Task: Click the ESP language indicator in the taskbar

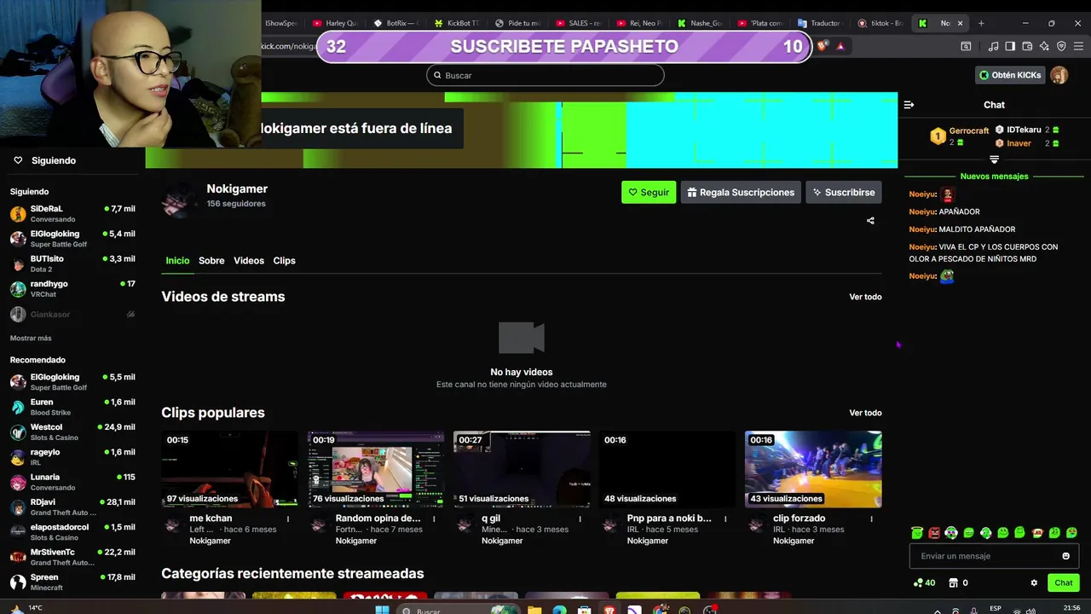Action: (996, 609)
